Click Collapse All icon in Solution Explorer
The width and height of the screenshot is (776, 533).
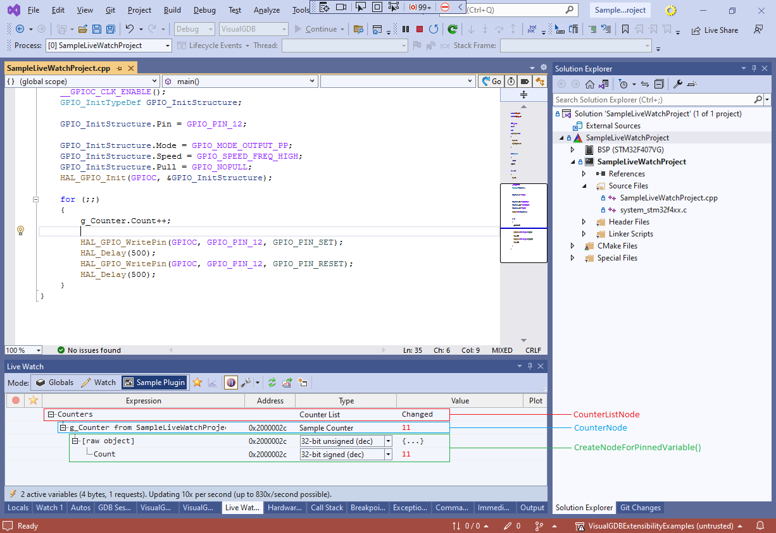tap(659, 84)
